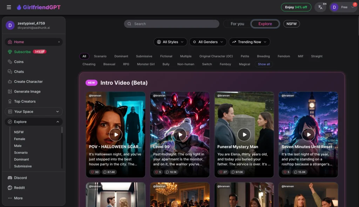Click the Reddit icon

pos(10,187)
